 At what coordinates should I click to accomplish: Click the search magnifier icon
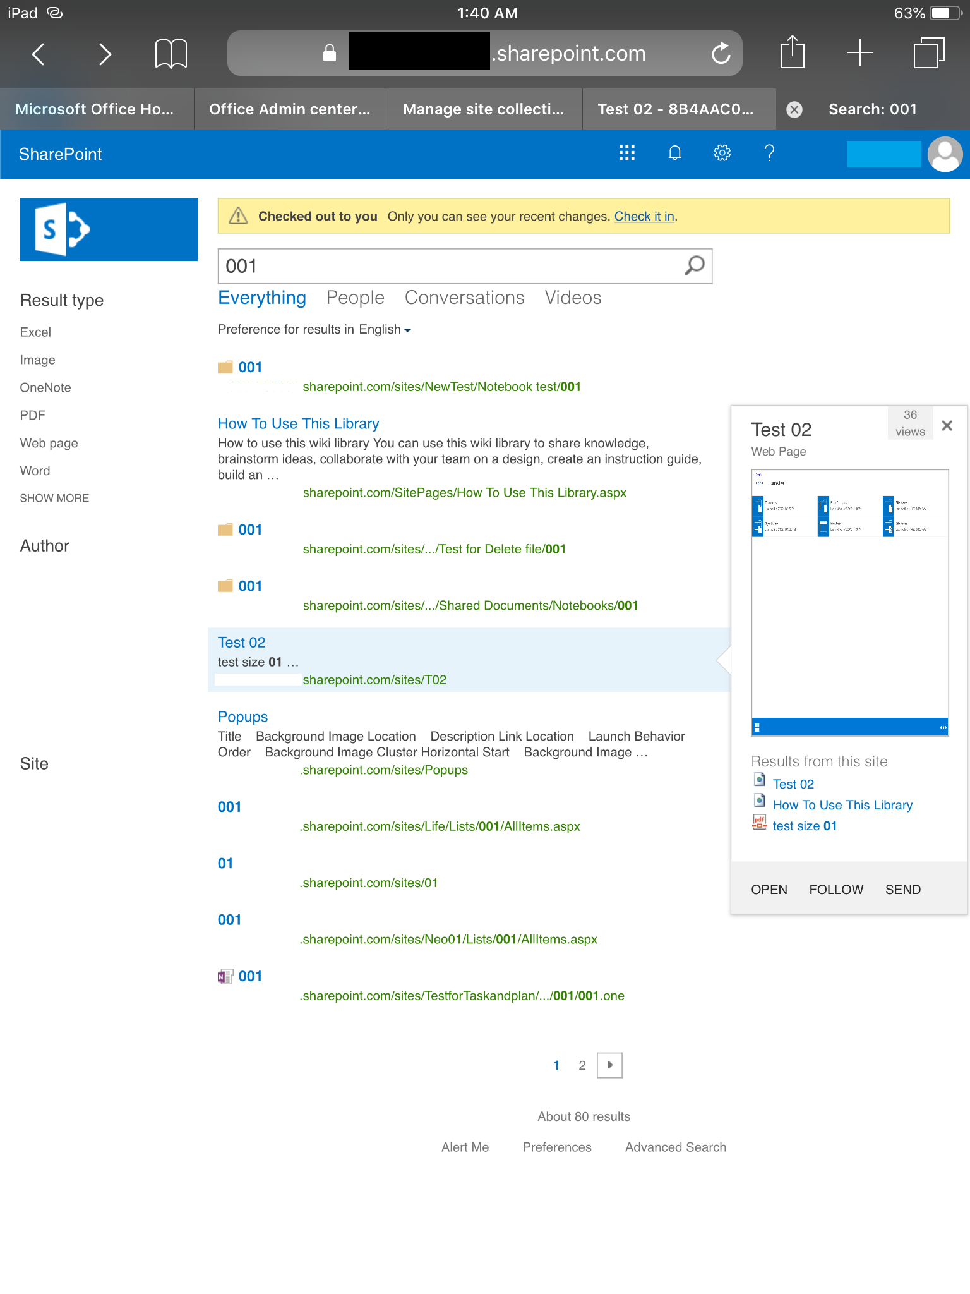(x=694, y=266)
